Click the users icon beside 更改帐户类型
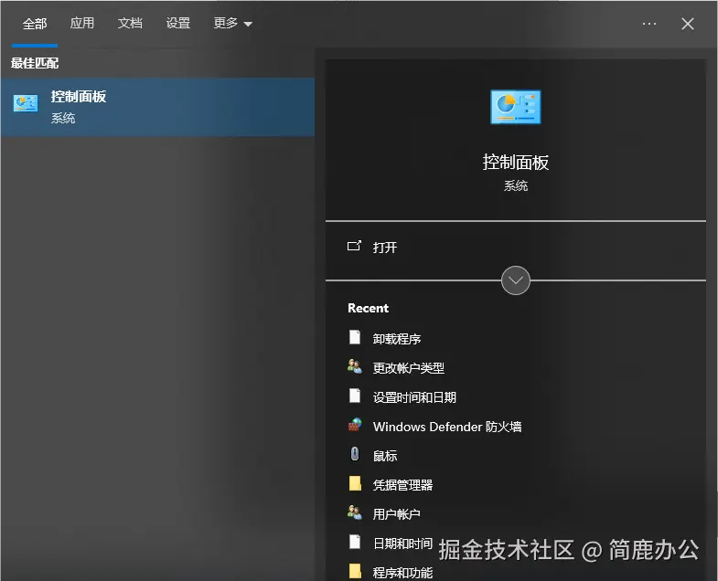This screenshot has width=718, height=581. point(354,366)
